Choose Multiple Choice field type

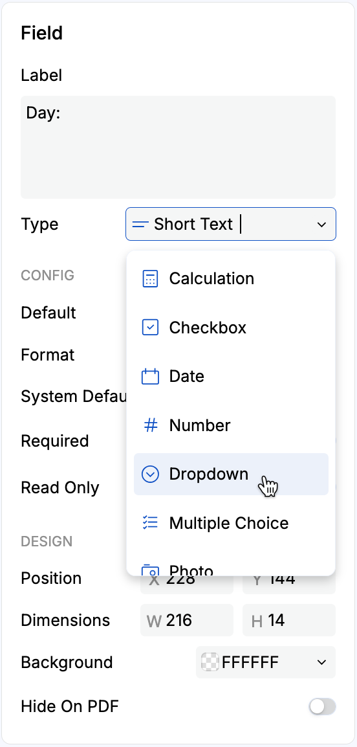pos(232,523)
